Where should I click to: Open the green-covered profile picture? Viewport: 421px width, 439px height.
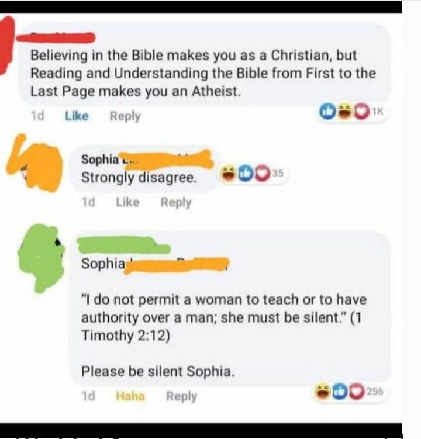[41, 258]
